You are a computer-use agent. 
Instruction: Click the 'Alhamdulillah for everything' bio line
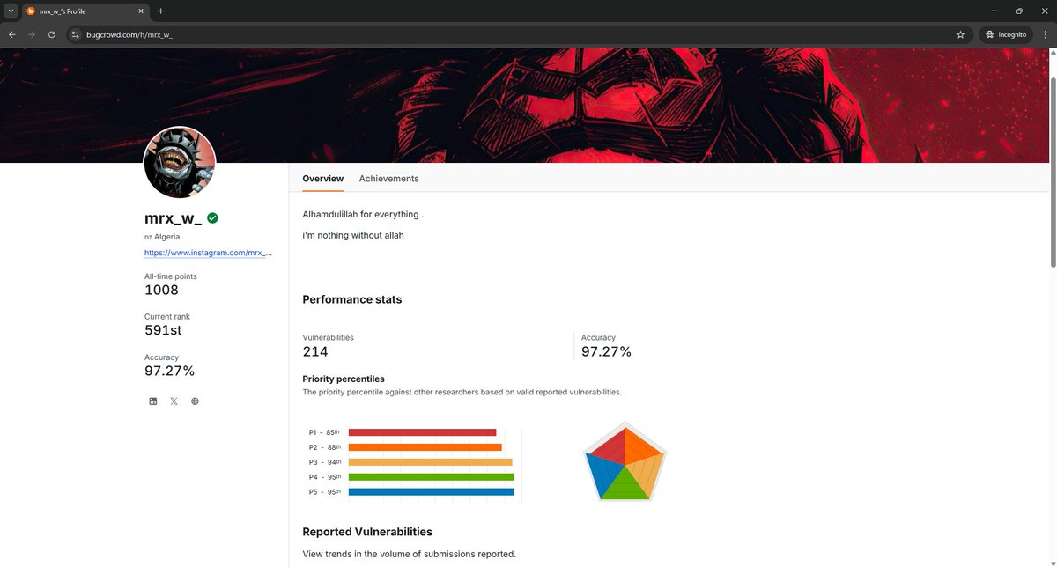(363, 214)
